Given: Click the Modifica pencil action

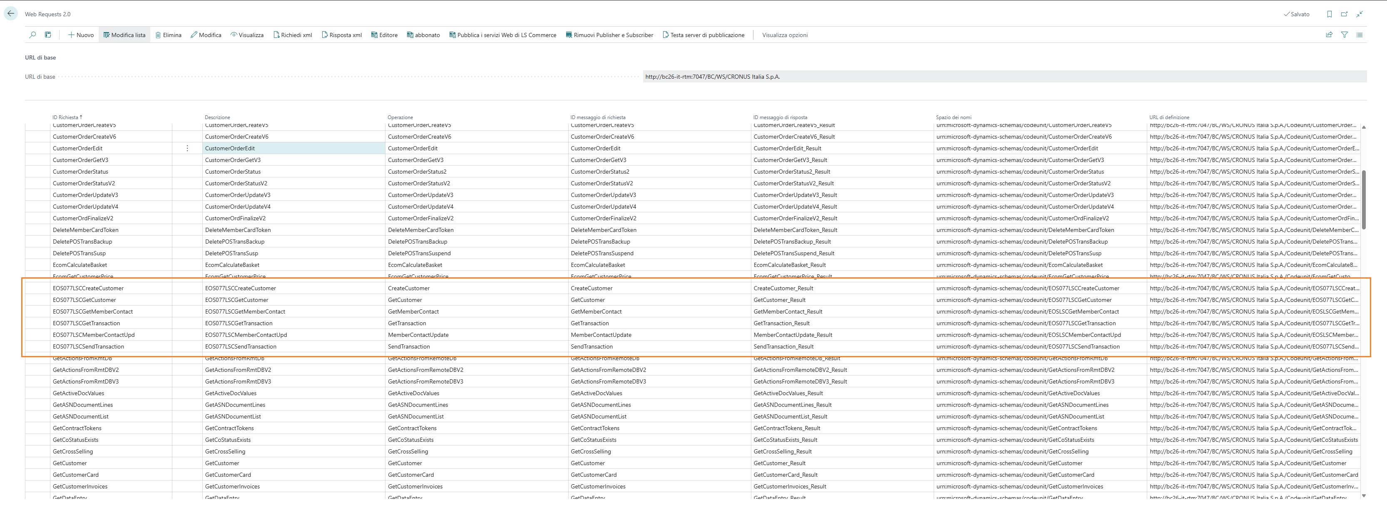Looking at the screenshot, I should click(x=206, y=35).
